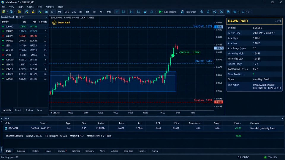
Task: Open dropdown arrow beside target icon
Action: coord(246,12)
